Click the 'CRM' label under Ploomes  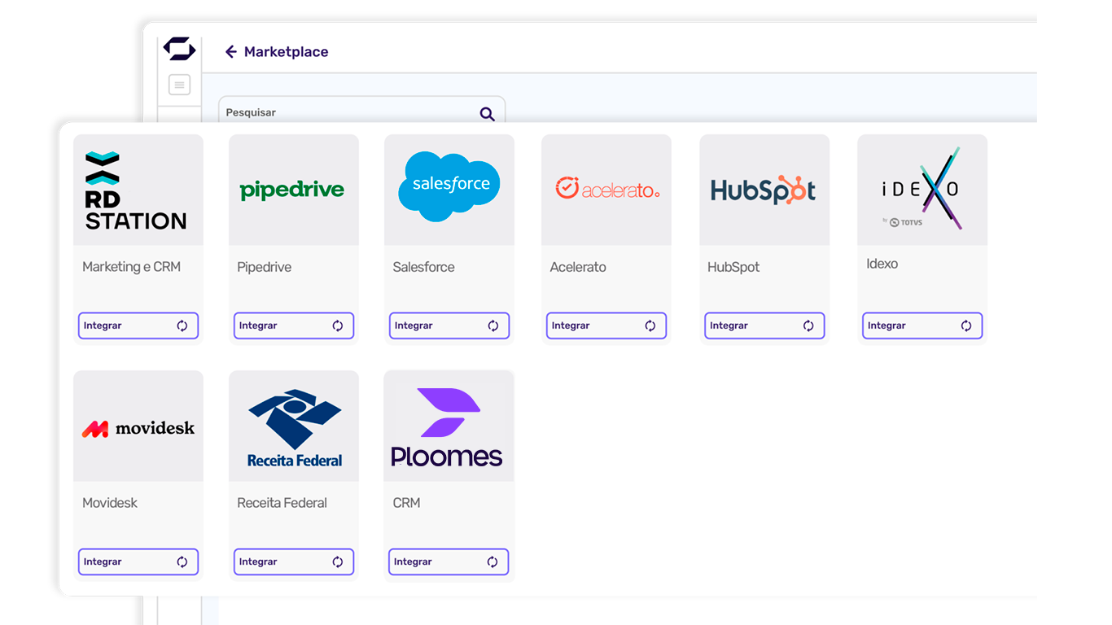[406, 503]
